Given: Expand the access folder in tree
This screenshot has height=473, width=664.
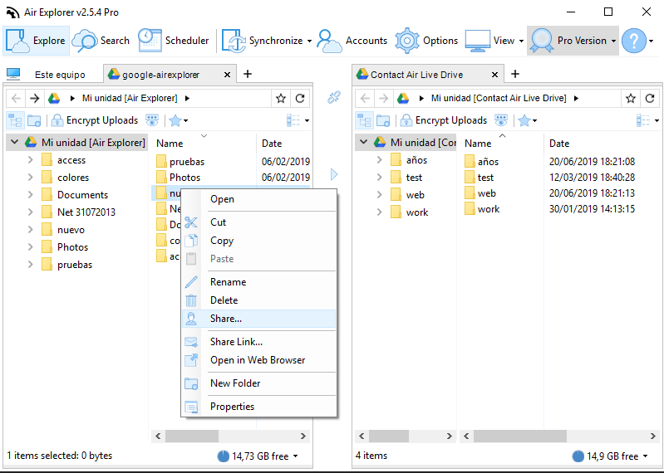Looking at the screenshot, I should tap(31, 160).
